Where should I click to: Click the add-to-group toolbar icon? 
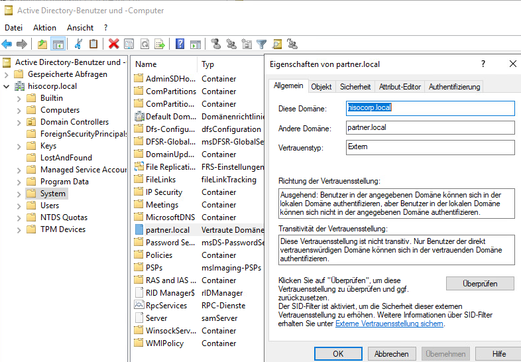[292, 44]
